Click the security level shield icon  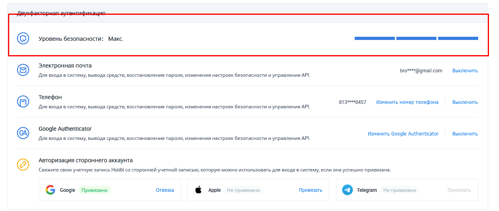tap(23, 38)
